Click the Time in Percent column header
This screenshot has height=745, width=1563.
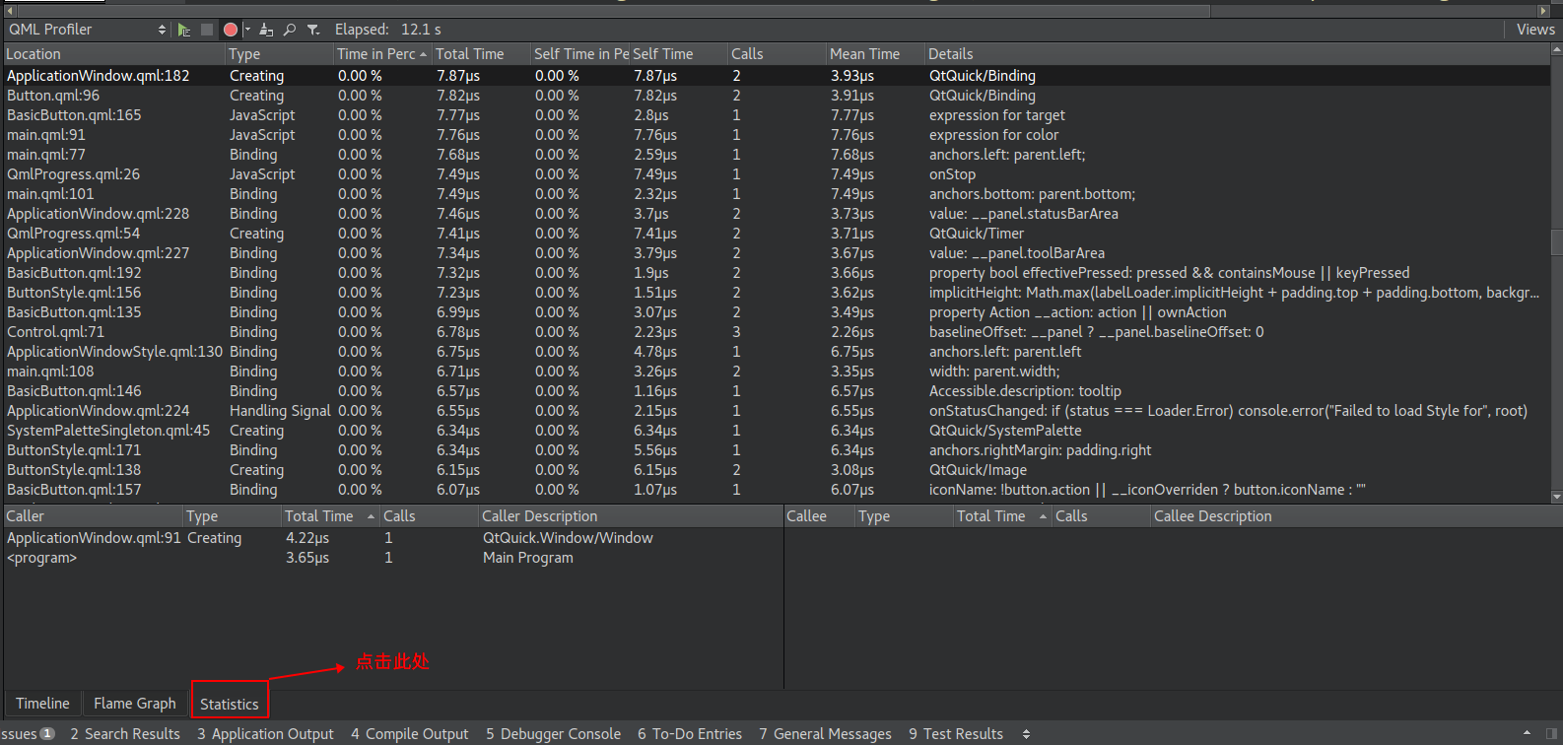click(382, 54)
